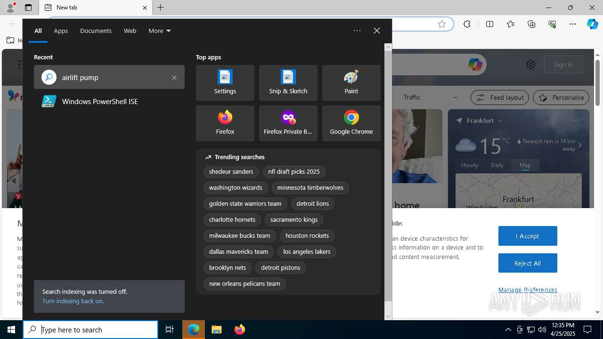Switch to the Documents search tab
Viewport: 603px width, 339px height.
tap(96, 31)
